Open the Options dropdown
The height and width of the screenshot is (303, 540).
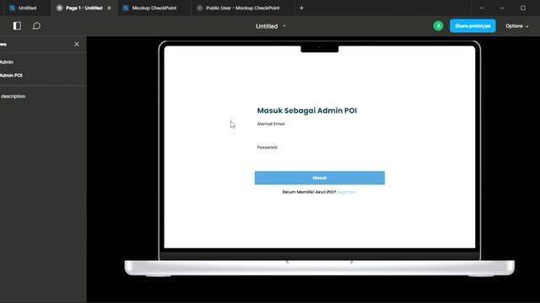pyautogui.click(x=517, y=26)
